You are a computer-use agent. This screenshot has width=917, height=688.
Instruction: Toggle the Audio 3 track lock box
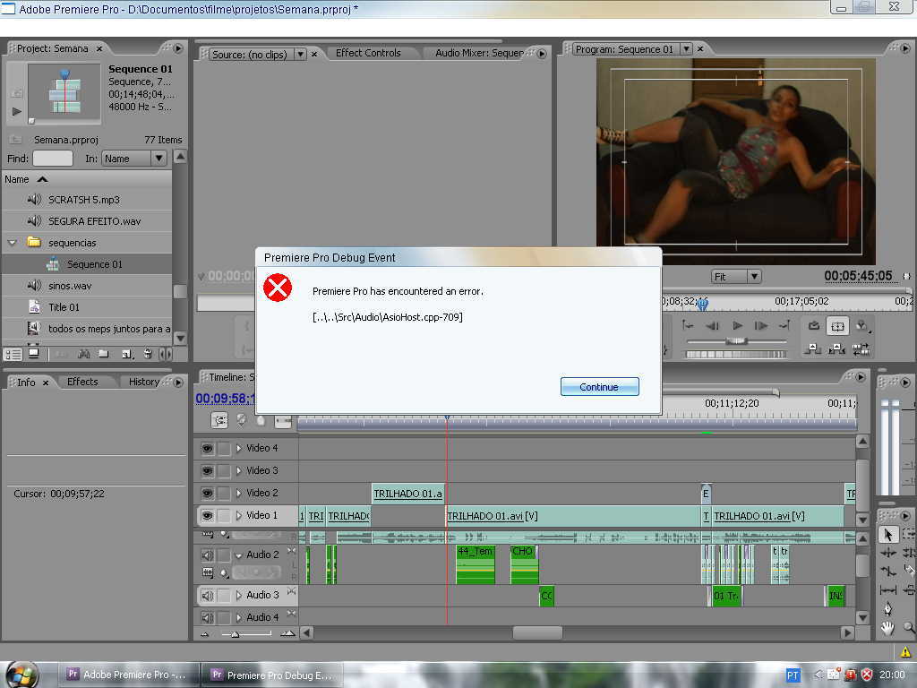224,595
